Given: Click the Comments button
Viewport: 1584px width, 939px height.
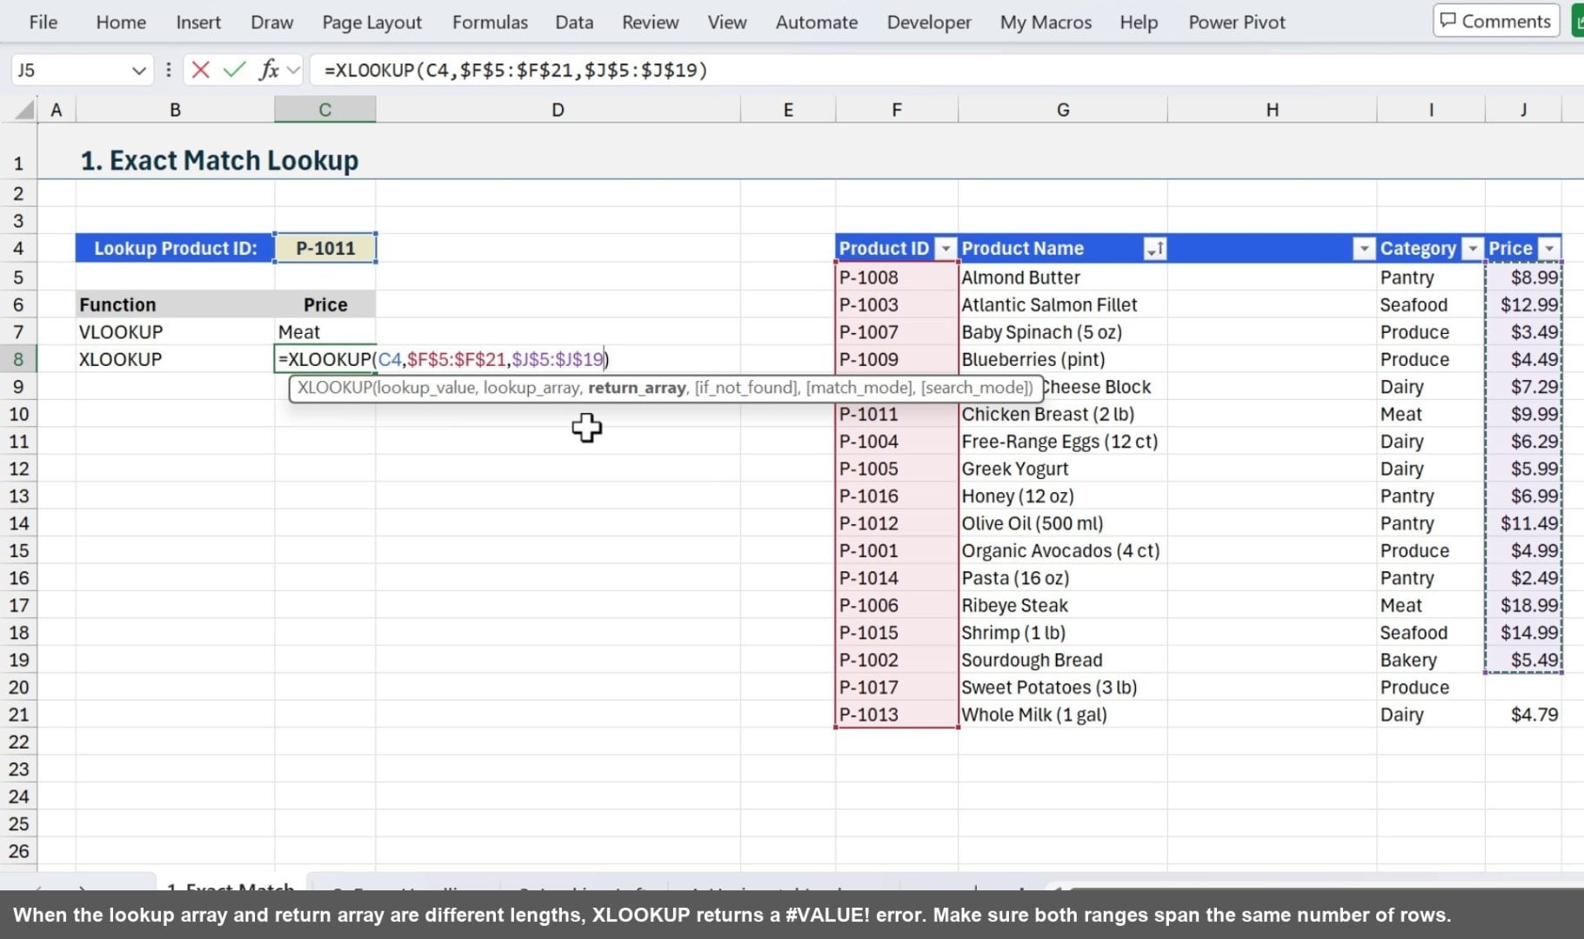Looking at the screenshot, I should [x=1494, y=20].
